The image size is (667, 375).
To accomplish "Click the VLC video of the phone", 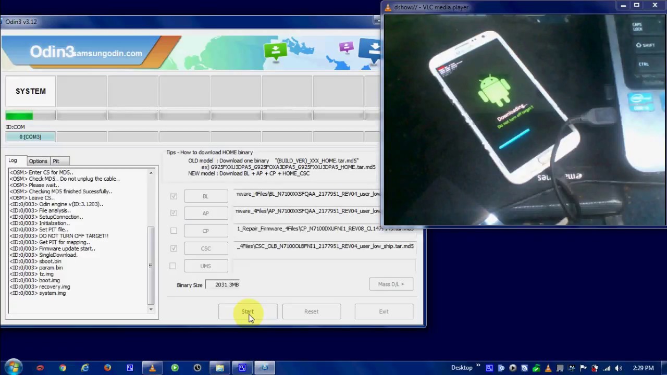I will (x=524, y=120).
